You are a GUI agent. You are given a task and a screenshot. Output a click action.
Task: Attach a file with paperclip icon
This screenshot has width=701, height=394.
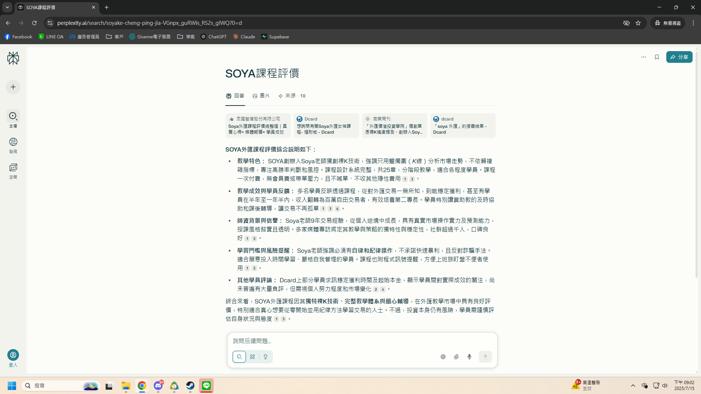pos(456,357)
